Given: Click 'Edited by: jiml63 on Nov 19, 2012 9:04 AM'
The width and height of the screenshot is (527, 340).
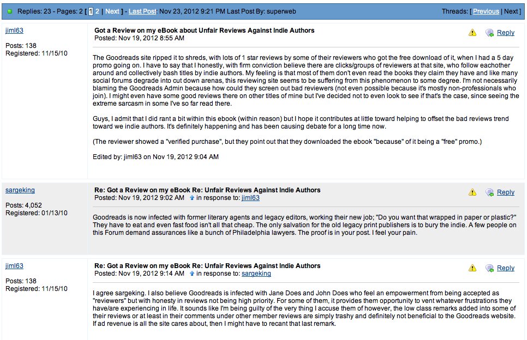Looking at the screenshot, I should 155,157.
